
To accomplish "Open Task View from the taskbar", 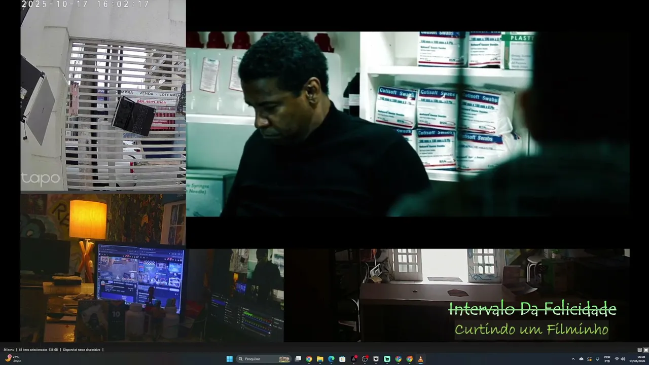I will (298, 359).
